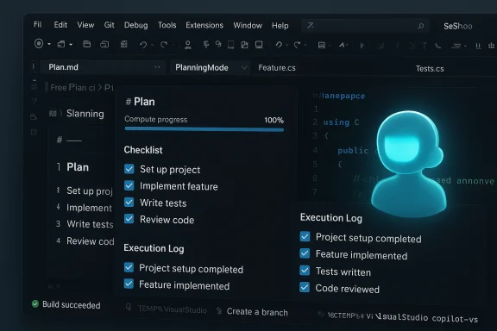497x331 pixels.
Task: Open the Git menu
Action: [109, 25]
